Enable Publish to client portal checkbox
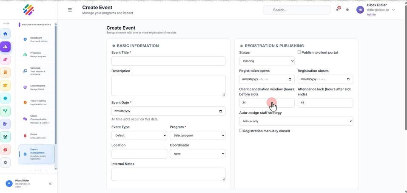The height and width of the screenshot is (193, 407). point(299,52)
